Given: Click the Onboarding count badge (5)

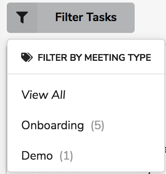Looking at the screenshot, I should (97, 125).
